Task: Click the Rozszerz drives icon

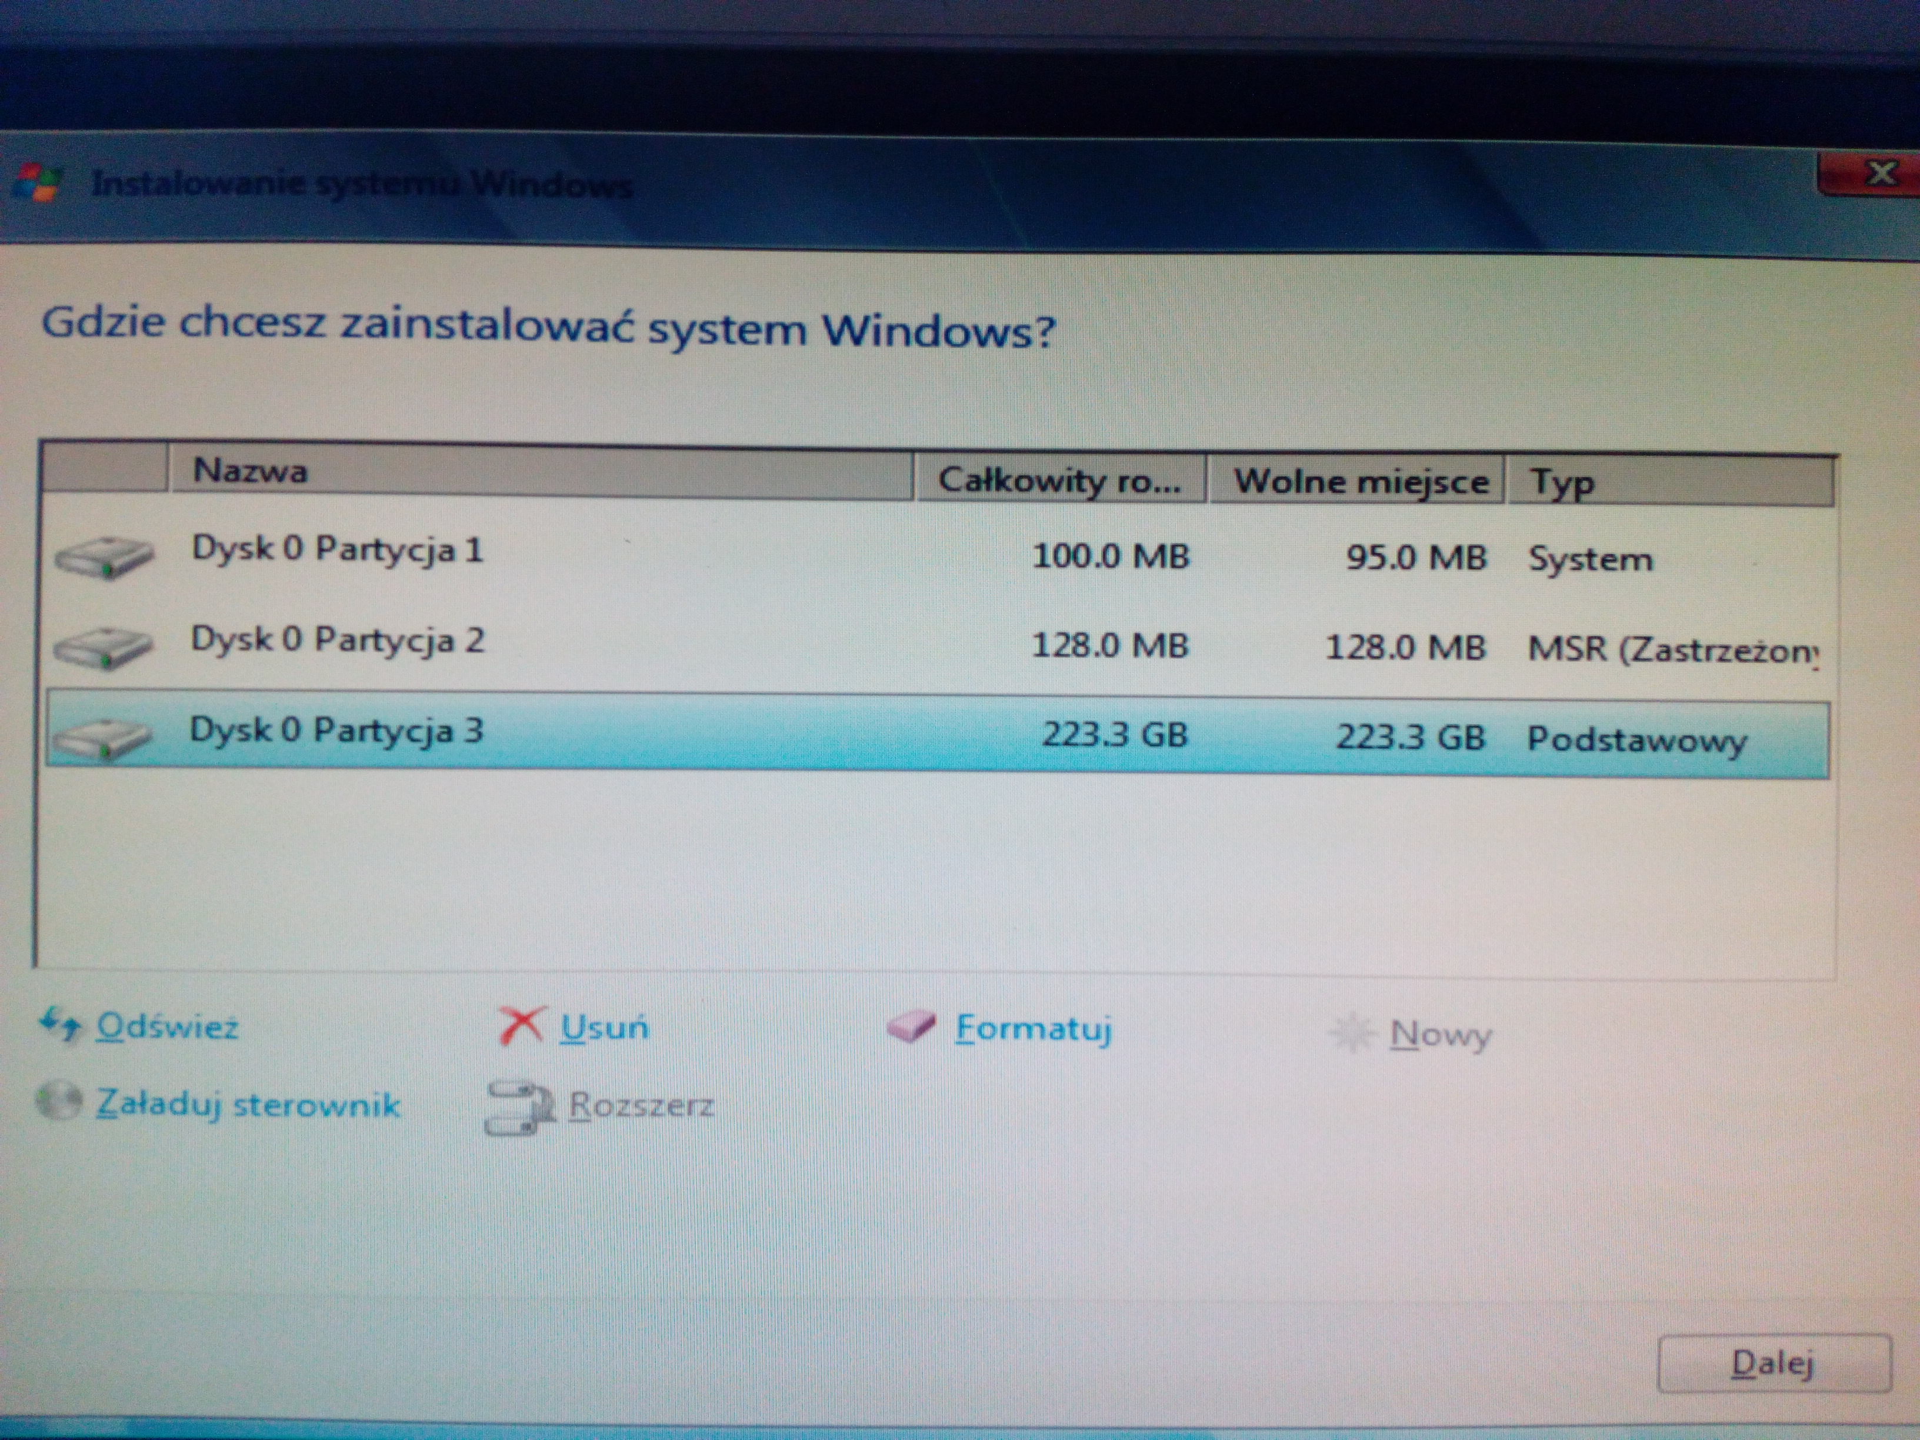Action: coord(519,1108)
